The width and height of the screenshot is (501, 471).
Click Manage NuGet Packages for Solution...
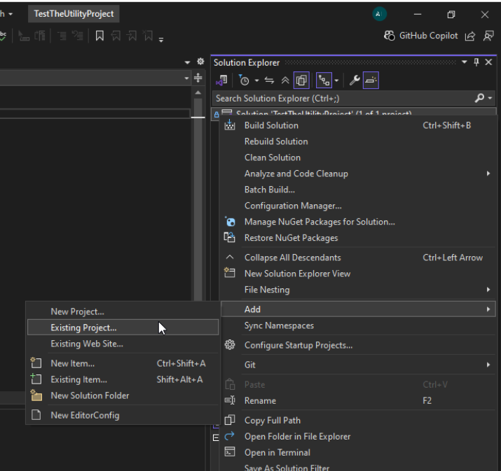[x=319, y=222]
